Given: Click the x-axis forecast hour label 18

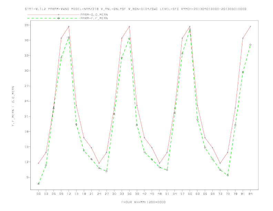Looking at the screenshot, I should coord(84,194).
